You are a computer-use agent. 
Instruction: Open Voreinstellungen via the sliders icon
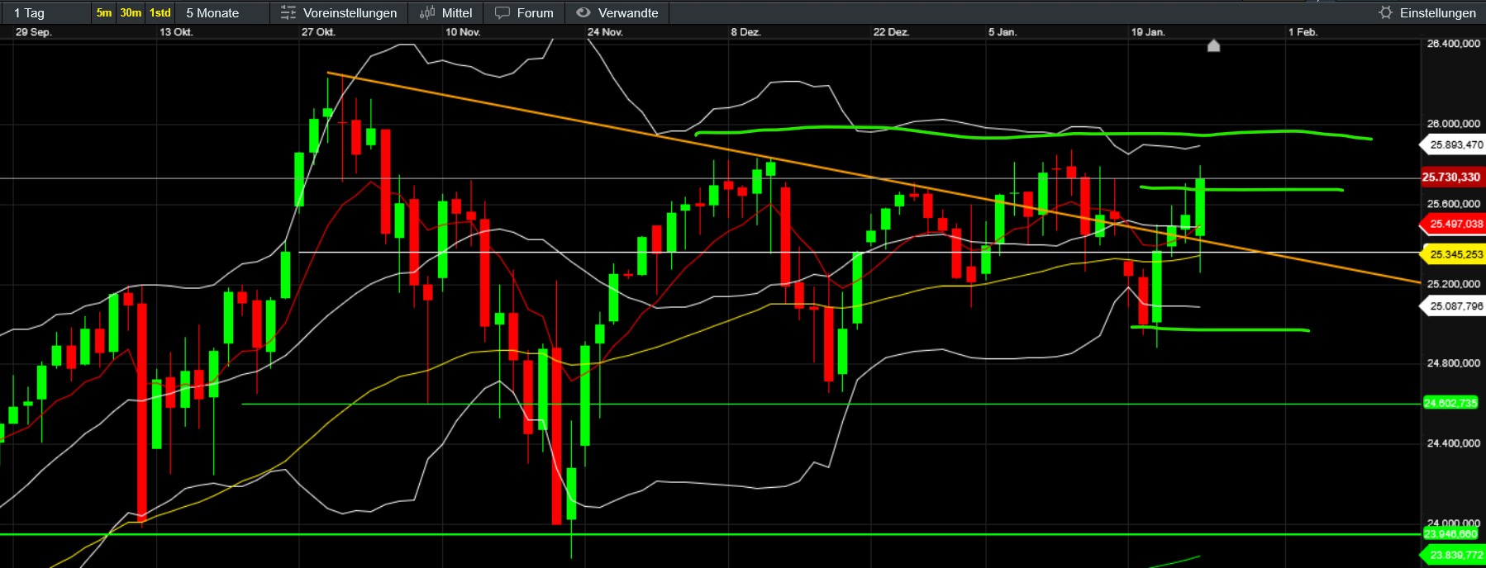click(x=288, y=12)
